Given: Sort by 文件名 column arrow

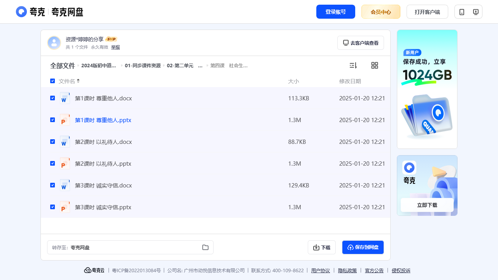Looking at the screenshot, I should tap(78, 81).
